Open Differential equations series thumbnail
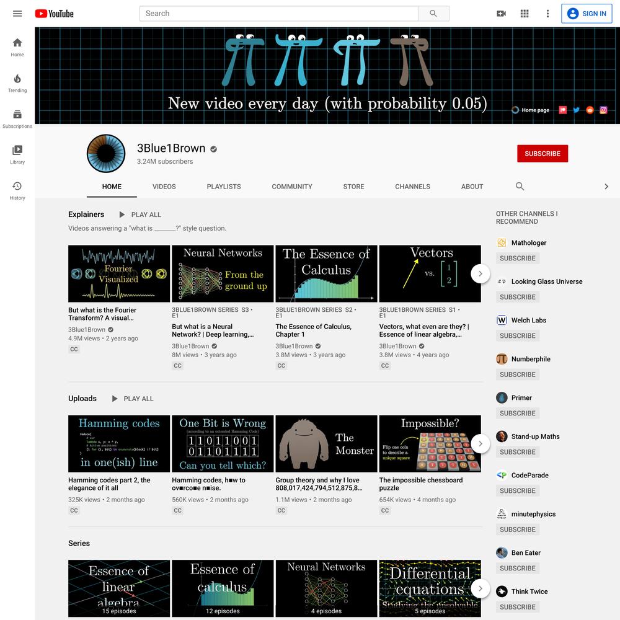This screenshot has width=620, height=620. (430, 588)
